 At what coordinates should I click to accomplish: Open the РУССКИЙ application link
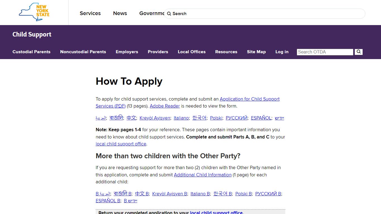[x=237, y=118]
